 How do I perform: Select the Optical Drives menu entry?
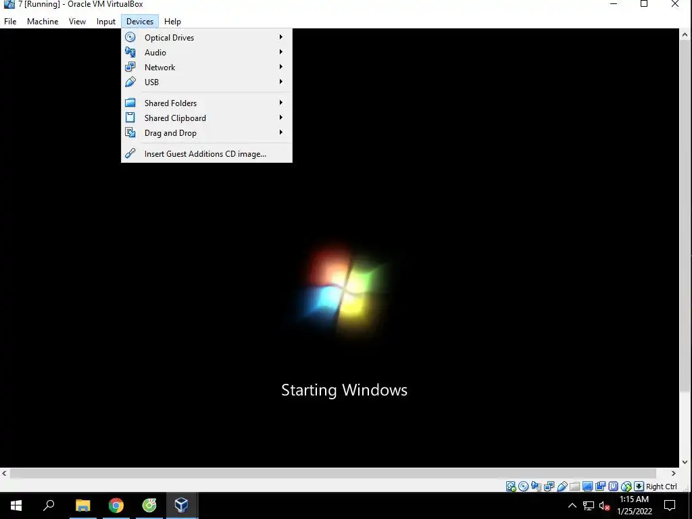coord(207,38)
